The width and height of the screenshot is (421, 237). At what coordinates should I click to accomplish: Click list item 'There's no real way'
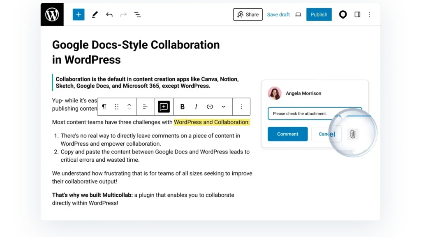150,140
